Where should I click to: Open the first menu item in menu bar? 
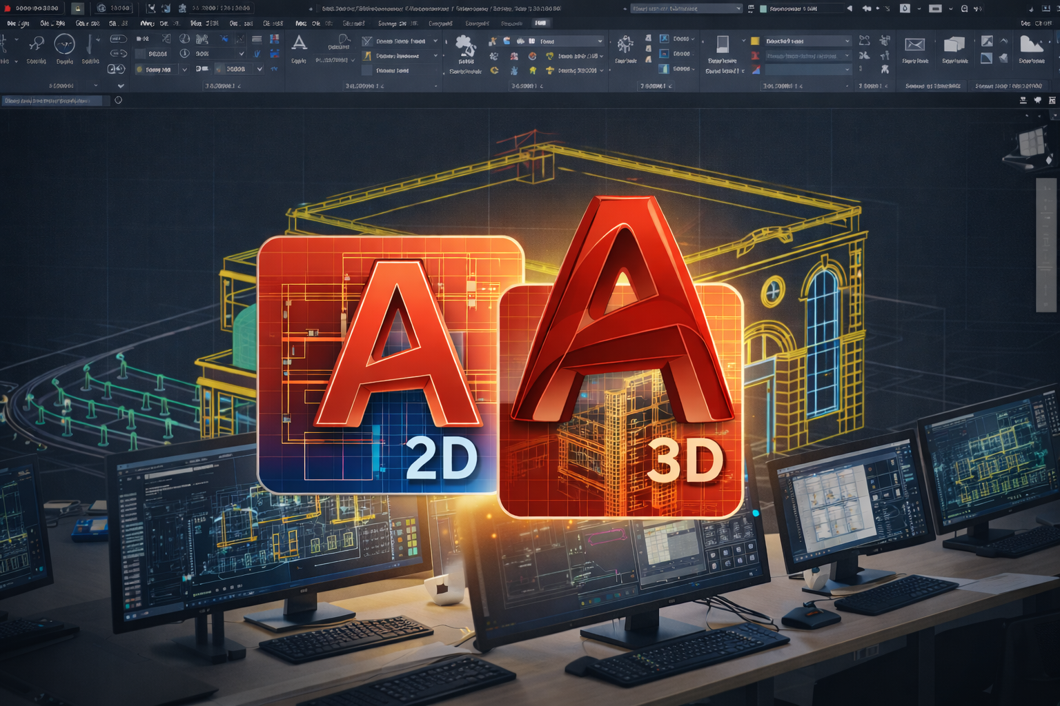18,23
